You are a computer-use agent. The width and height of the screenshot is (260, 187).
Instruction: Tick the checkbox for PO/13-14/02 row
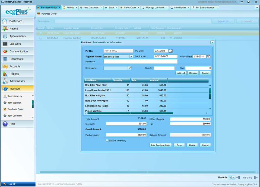coord(40,33)
